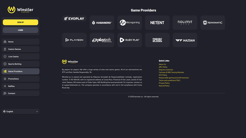
Task: Open the Evoplay provider tile
Action: [x=74, y=19]
